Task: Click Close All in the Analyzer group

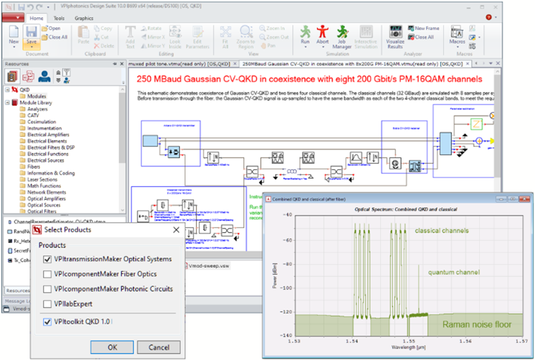Action: coord(421,37)
